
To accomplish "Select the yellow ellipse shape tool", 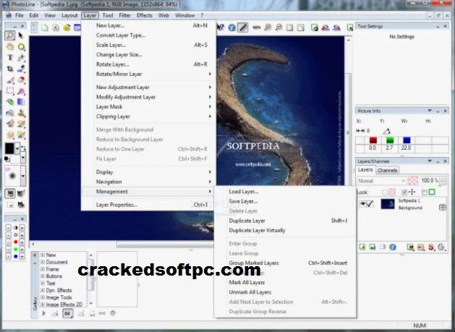I will tap(21, 47).
